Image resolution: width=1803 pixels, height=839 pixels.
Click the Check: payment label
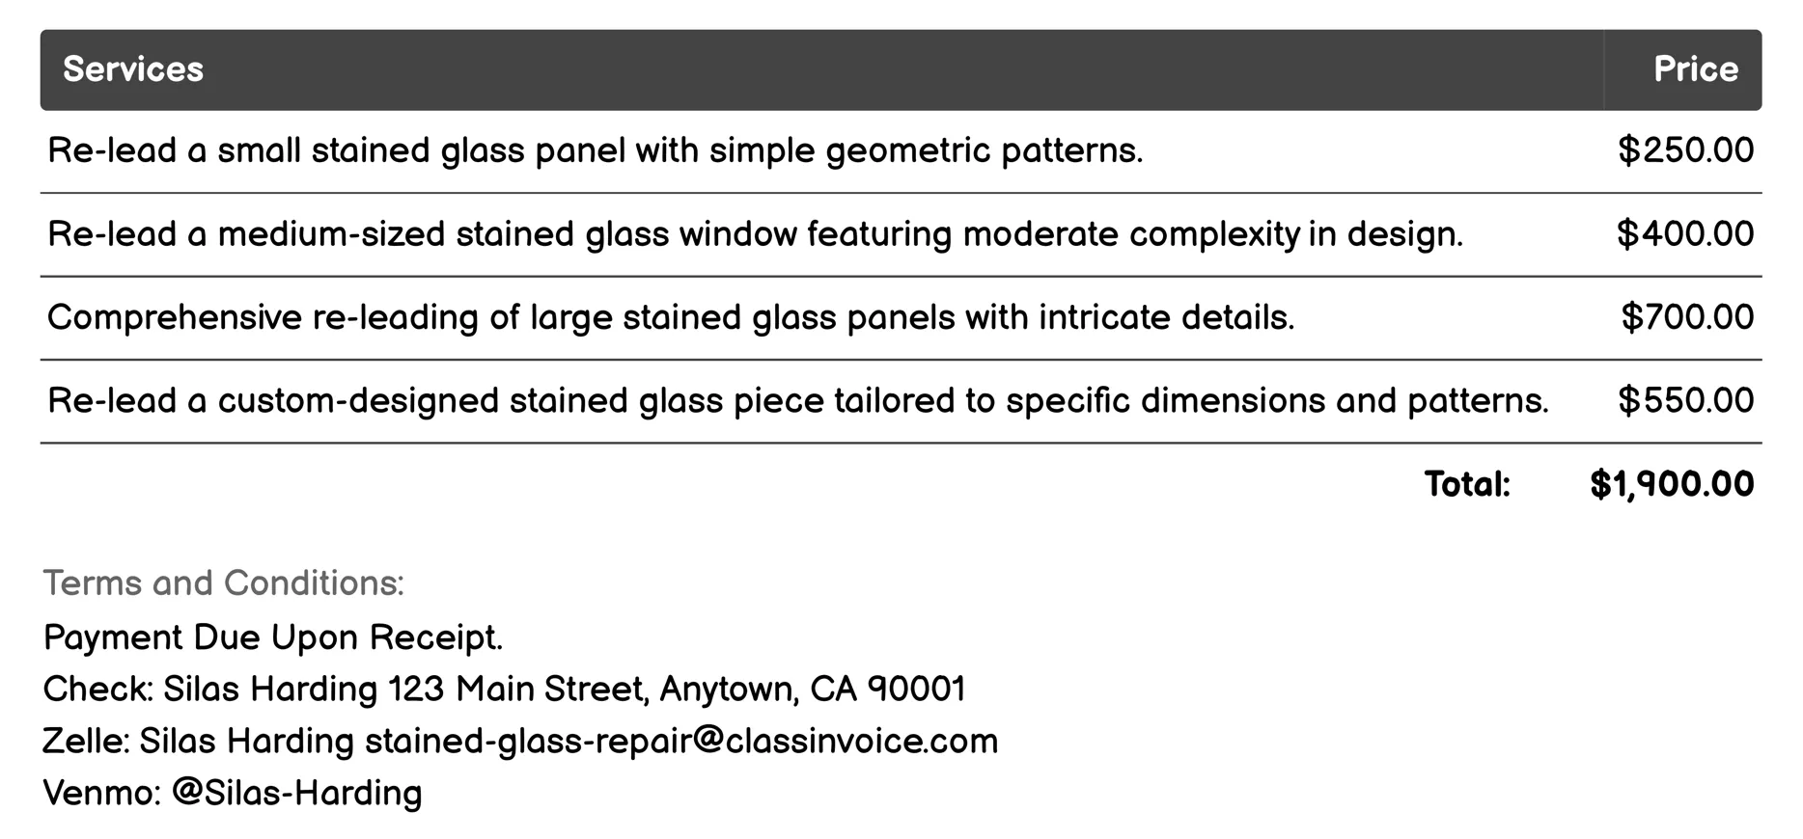tap(98, 690)
